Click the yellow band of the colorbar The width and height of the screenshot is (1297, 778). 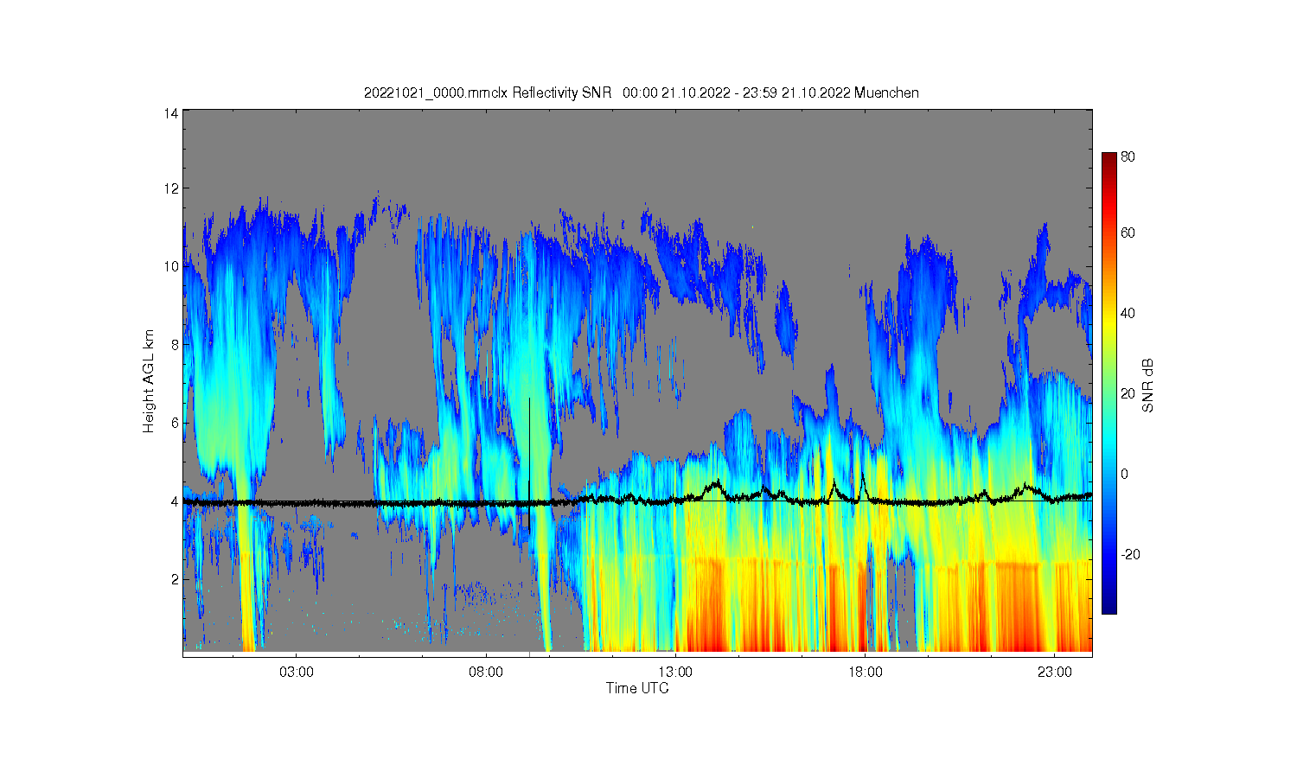point(1109,322)
